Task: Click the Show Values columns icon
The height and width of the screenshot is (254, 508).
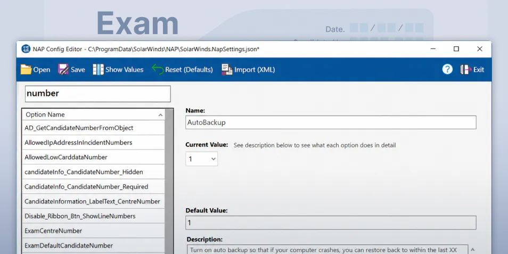Action: pyautogui.click(x=98, y=69)
